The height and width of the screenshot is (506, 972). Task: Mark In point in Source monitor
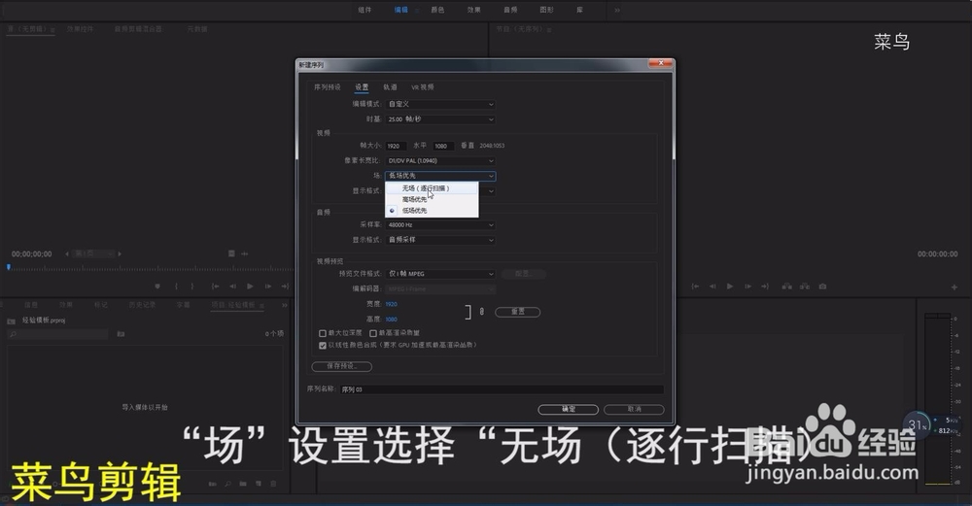(x=177, y=287)
